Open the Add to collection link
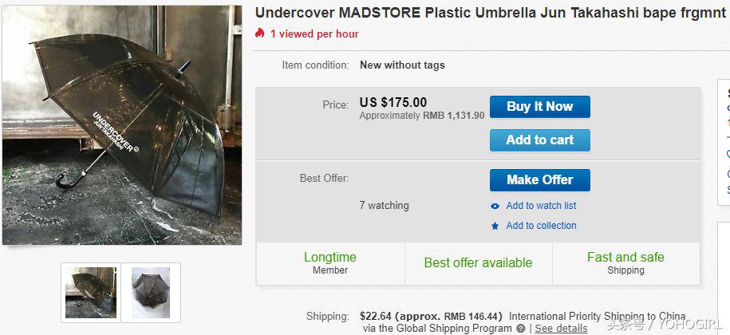Image resolution: width=730 pixels, height=335 pixels. click(x=541, y=226)
